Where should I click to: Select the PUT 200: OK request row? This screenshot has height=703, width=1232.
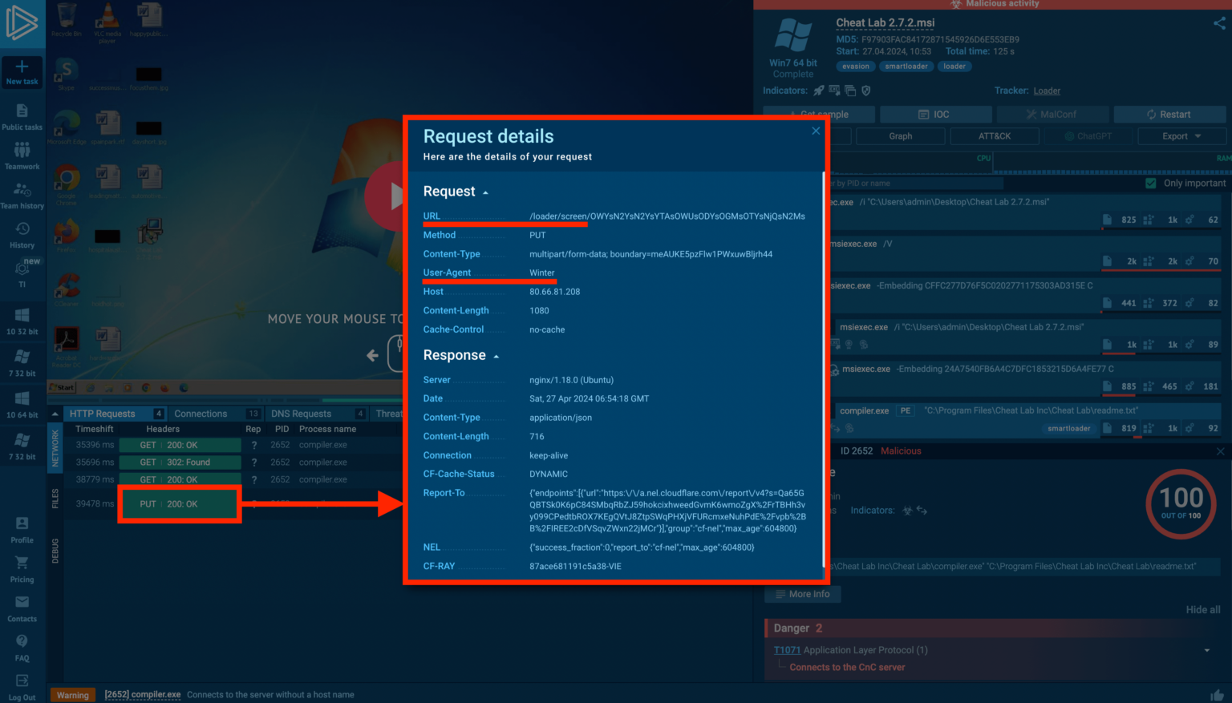point(179,504)
